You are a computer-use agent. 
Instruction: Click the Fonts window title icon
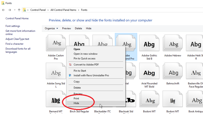3,3
